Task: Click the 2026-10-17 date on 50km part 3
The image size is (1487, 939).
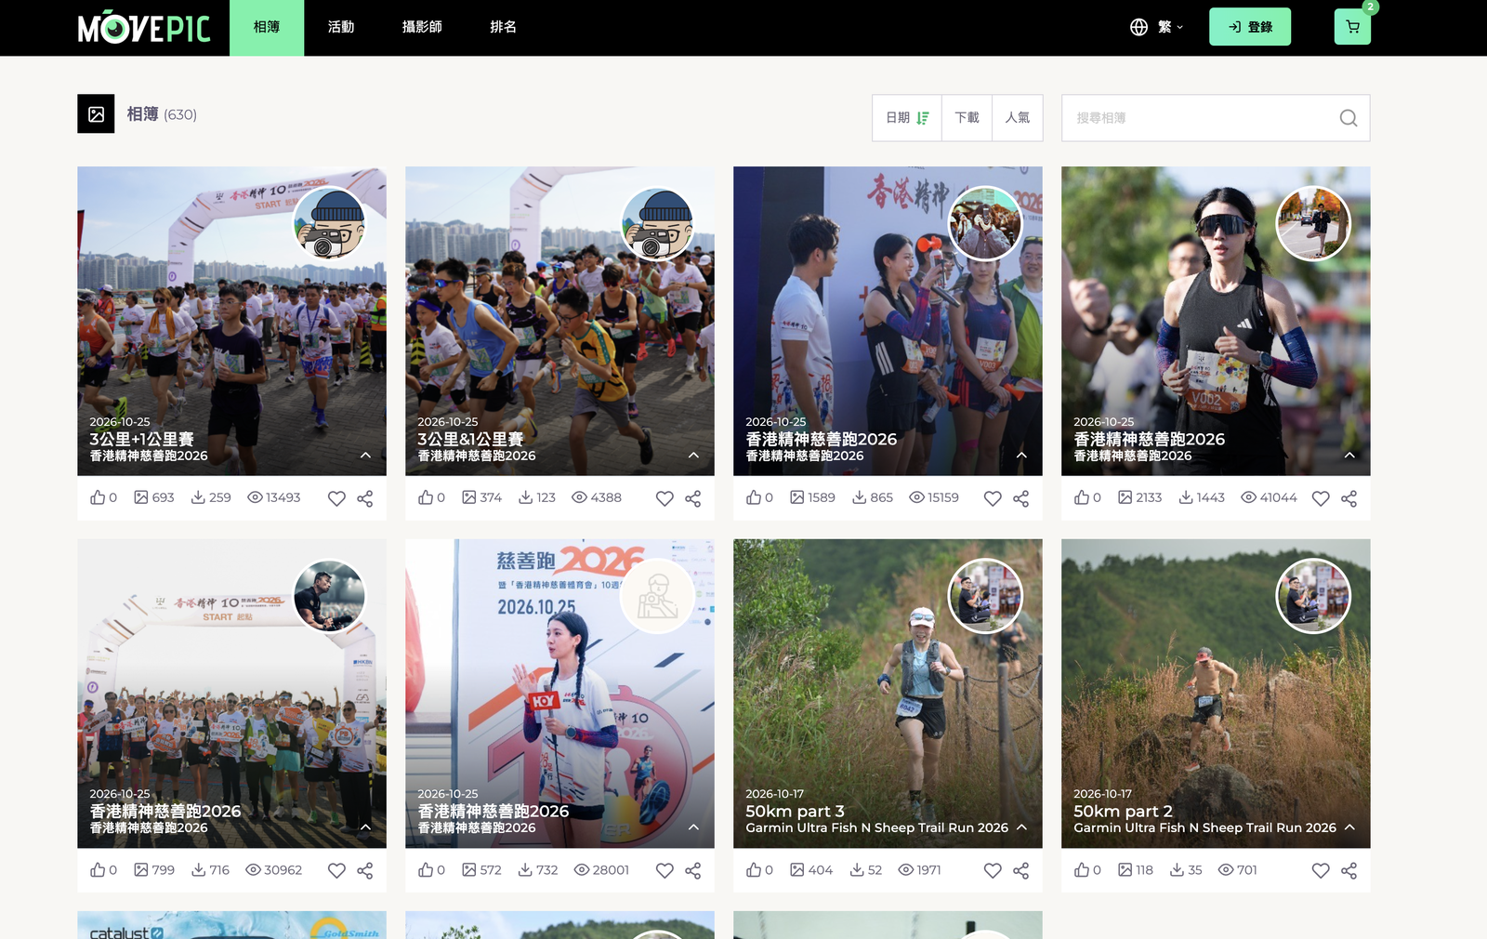Action: tap(775, 794)
